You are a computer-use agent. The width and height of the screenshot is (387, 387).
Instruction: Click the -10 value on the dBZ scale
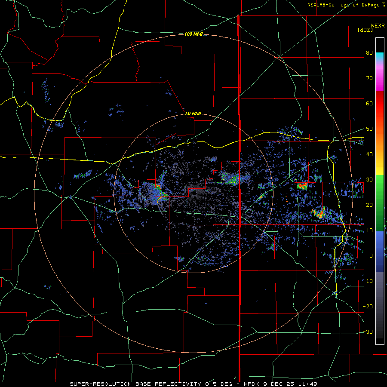click(x=368, y=281)
